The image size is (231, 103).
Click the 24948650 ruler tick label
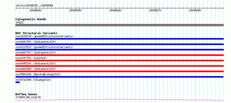pyautogui.click(x=75, y=10)
